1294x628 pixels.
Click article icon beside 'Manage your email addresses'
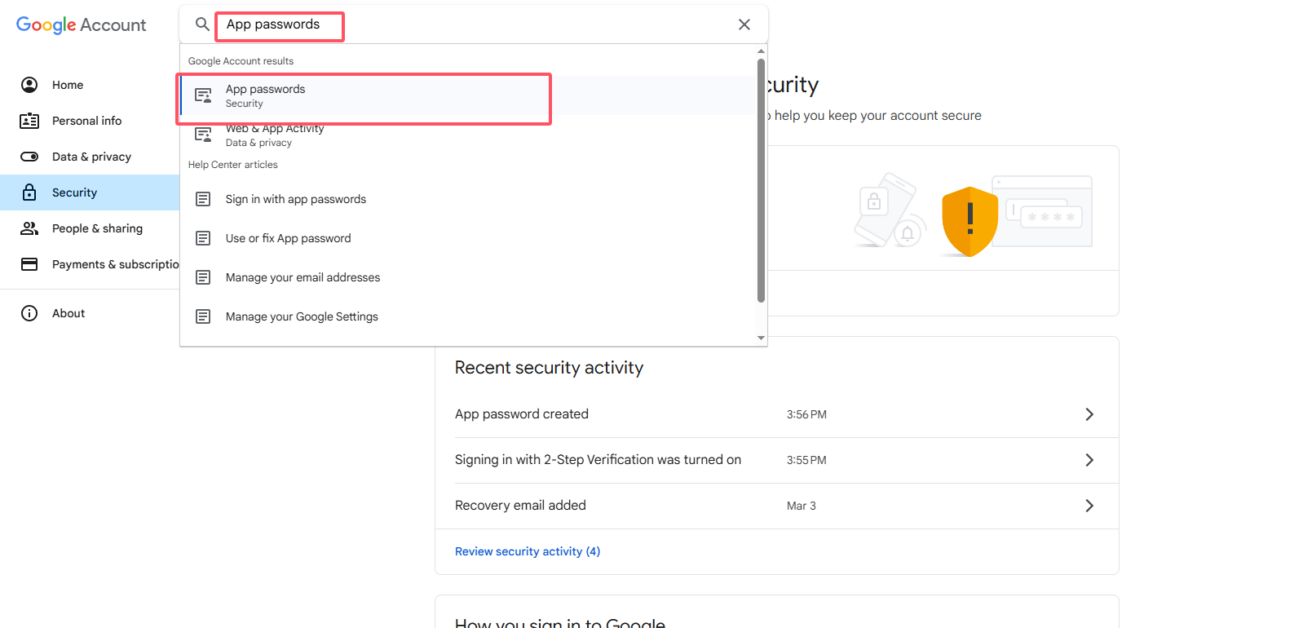click(203, 277)
